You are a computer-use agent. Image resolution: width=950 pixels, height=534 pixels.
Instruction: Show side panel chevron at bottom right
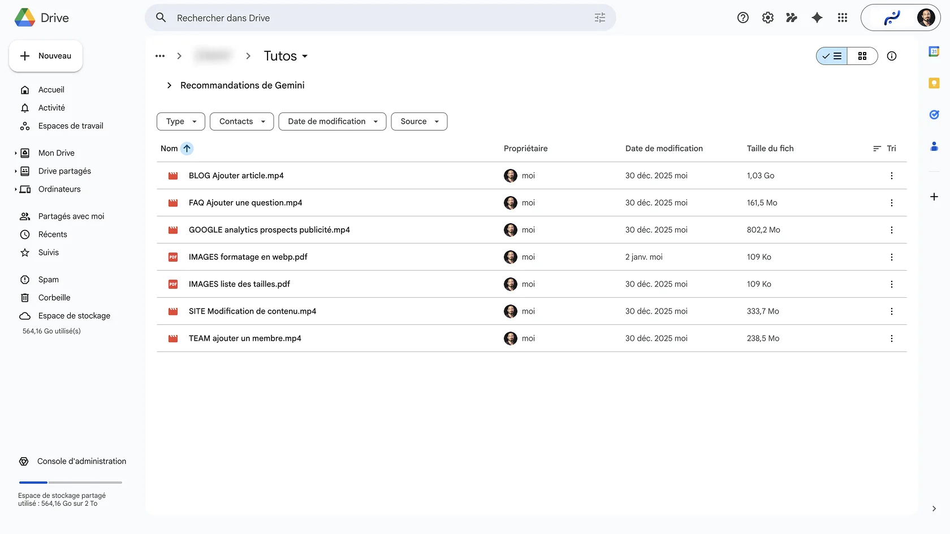[934, 509]
